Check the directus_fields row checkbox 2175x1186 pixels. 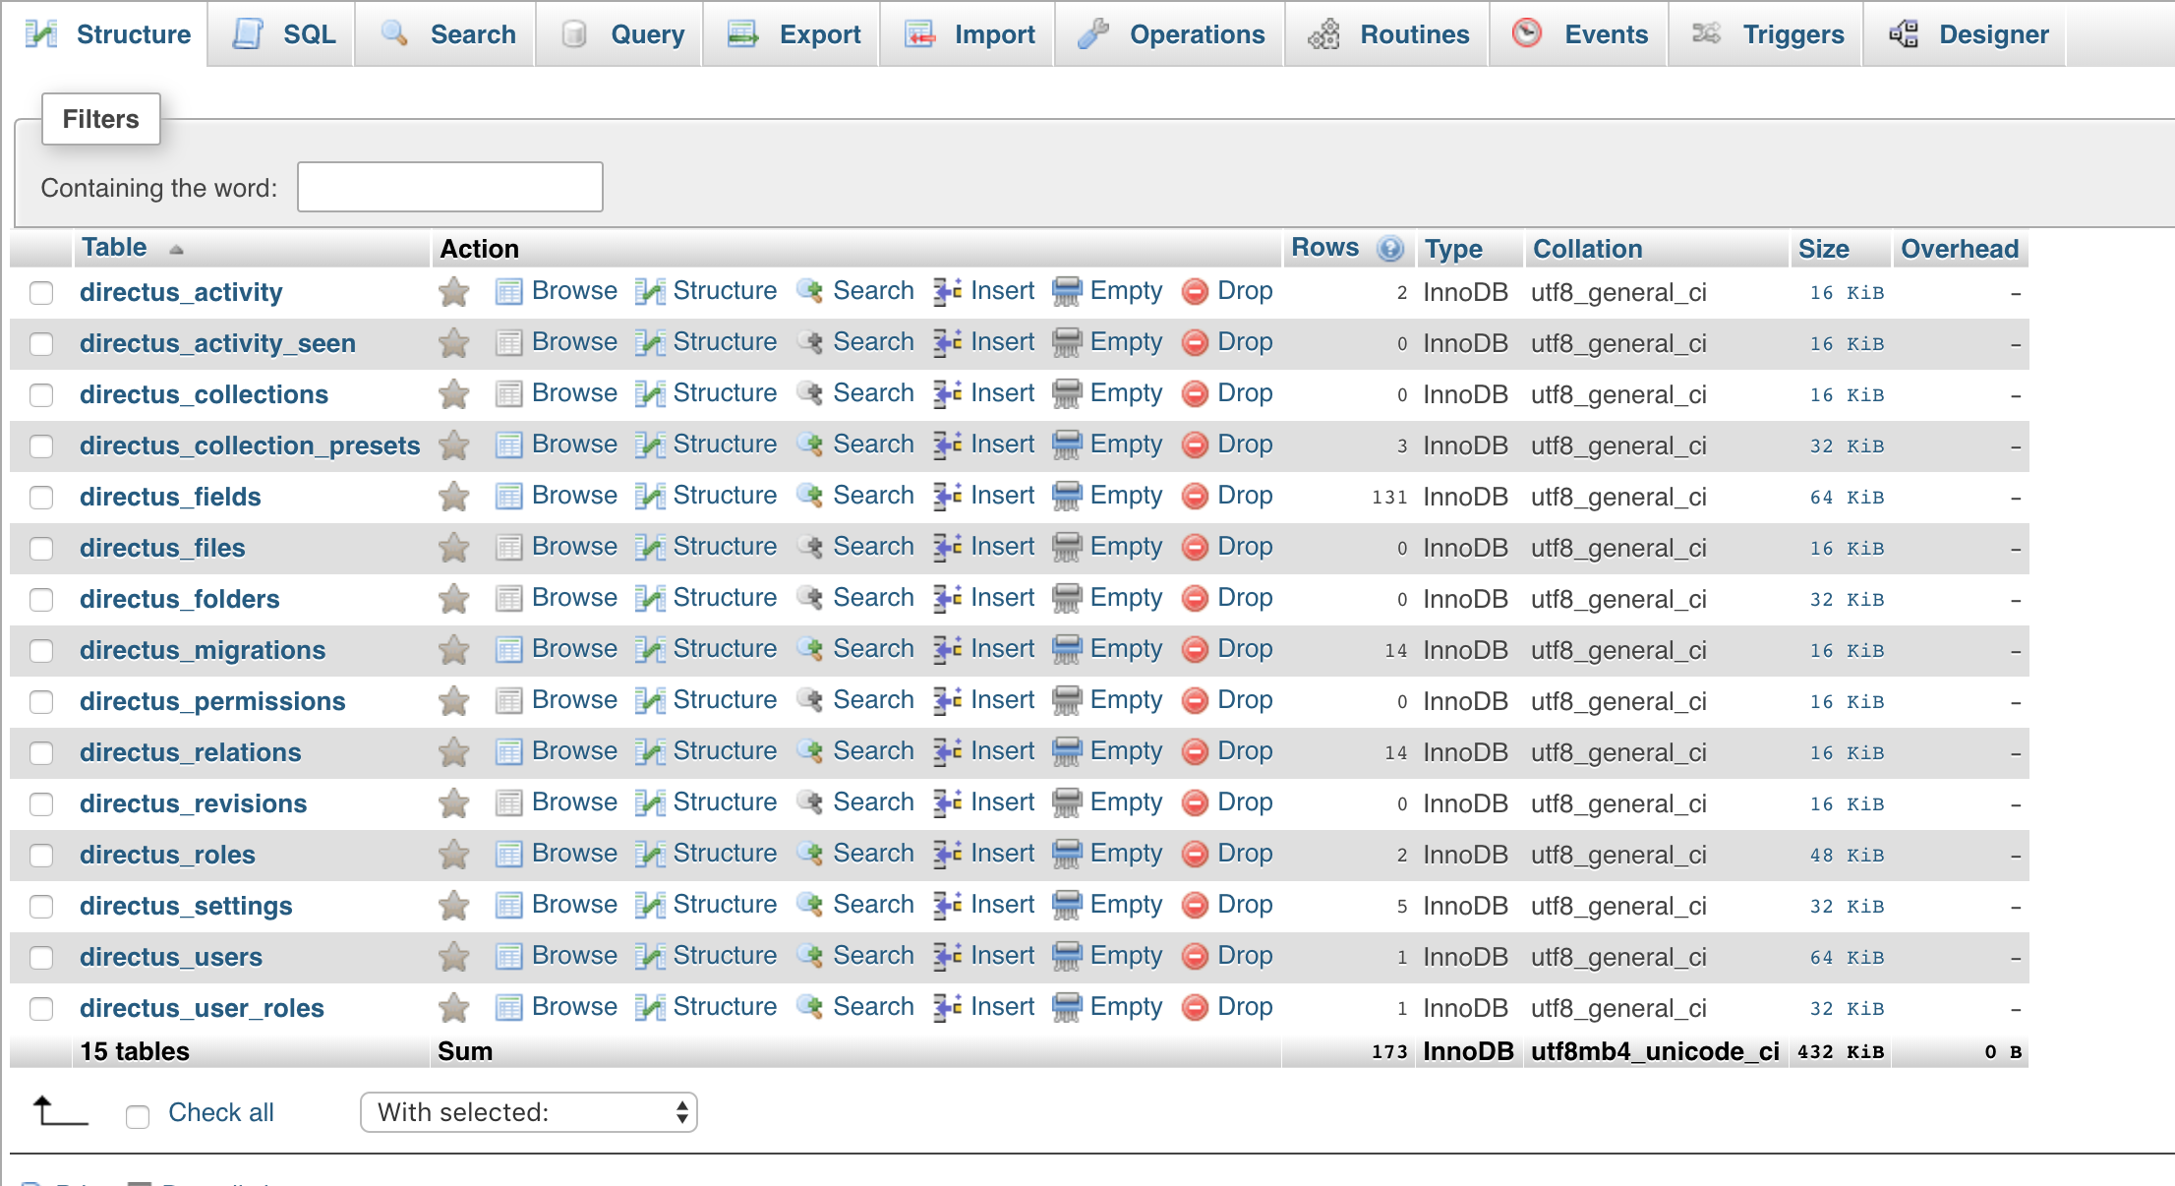pos(41,498)
